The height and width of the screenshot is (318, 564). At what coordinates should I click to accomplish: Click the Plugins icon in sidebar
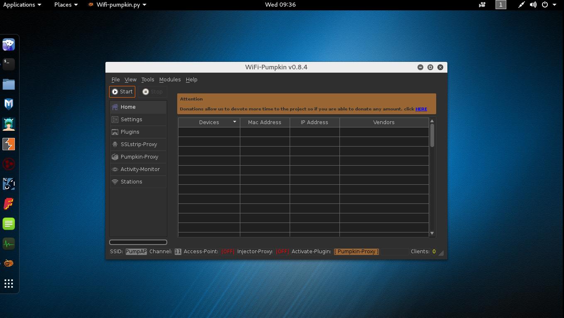[x=115, y=132]
